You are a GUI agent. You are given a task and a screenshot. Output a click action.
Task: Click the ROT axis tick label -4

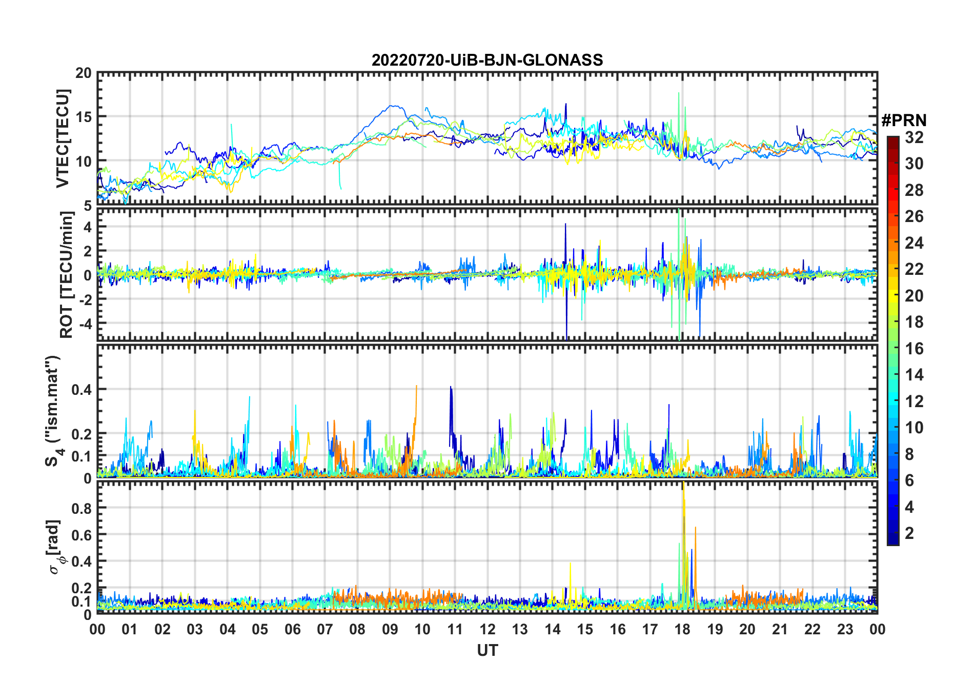(x=85, y=324)
